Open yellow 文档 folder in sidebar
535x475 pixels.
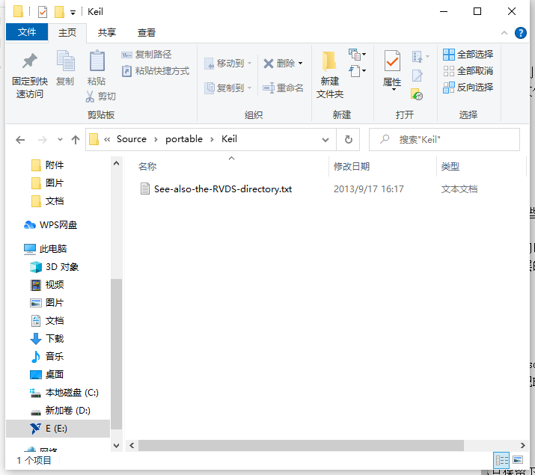pyautogui.click(x=47, y=201)
